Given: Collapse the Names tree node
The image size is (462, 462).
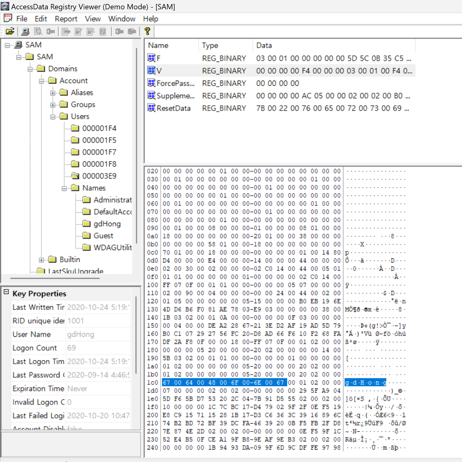Looking at the screenshot, I should click(64, 188).
